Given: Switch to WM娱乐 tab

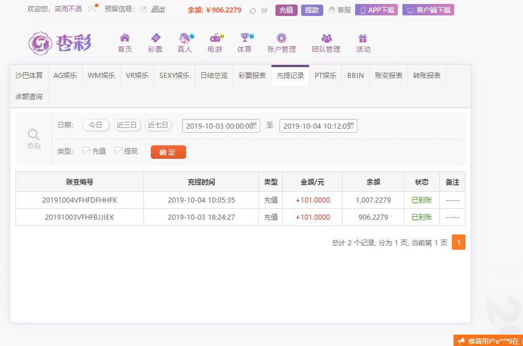Looking at the screenshot, I should coord(101,76).
